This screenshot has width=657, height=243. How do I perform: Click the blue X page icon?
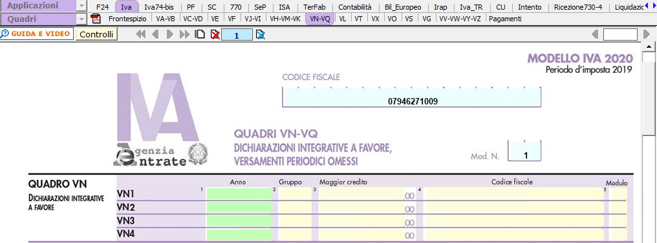pyautogui.click(x=260, y=35)
